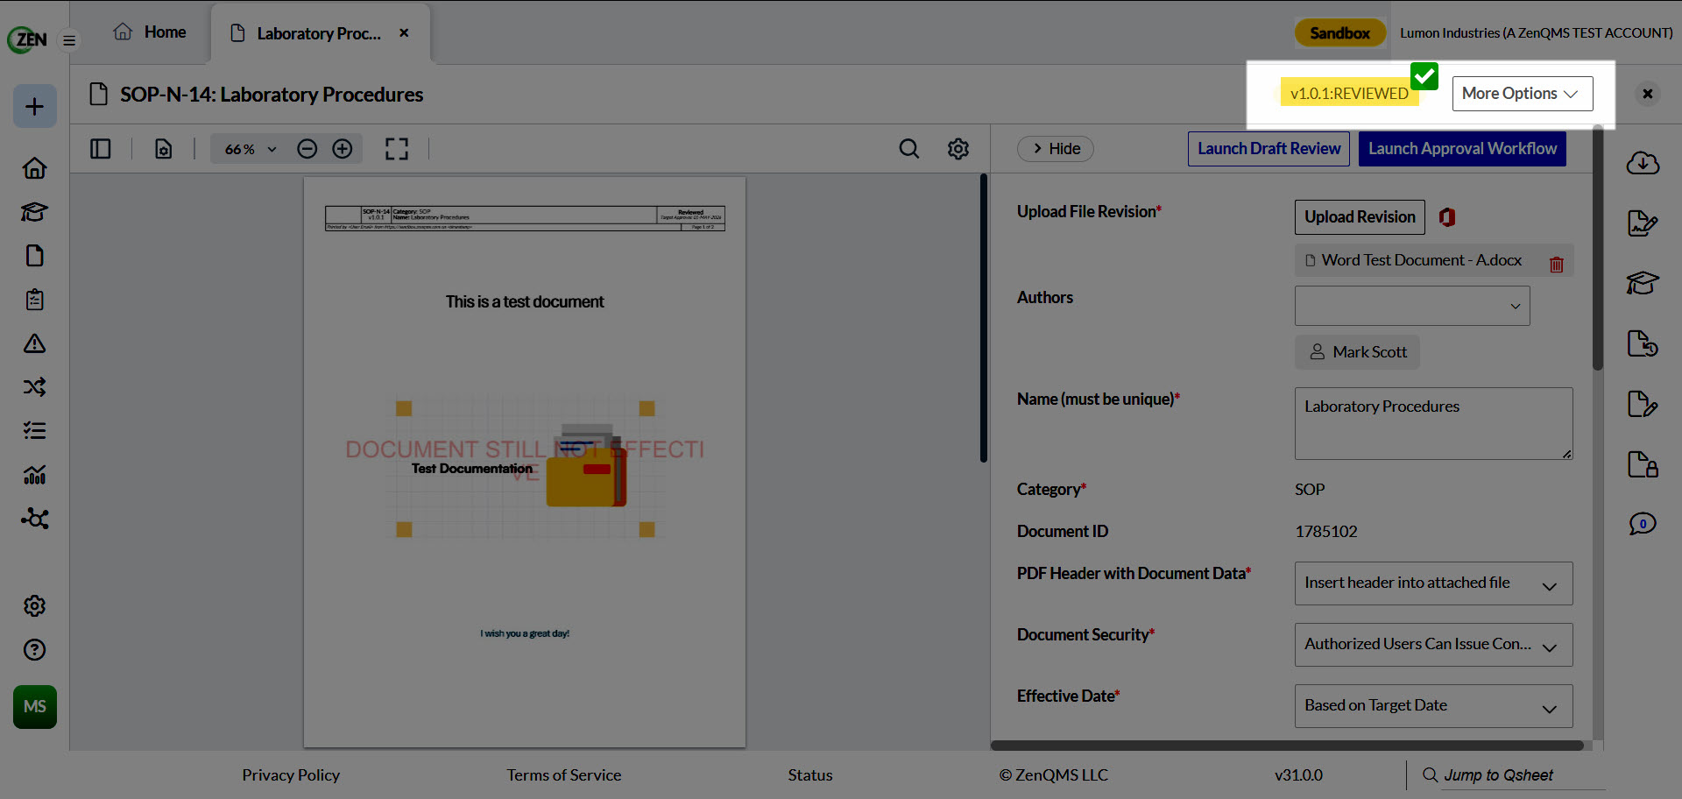Click the properties panel vertical scrollbar
This screenshot has height=799, width=1682.
[x=1598, y=250]
